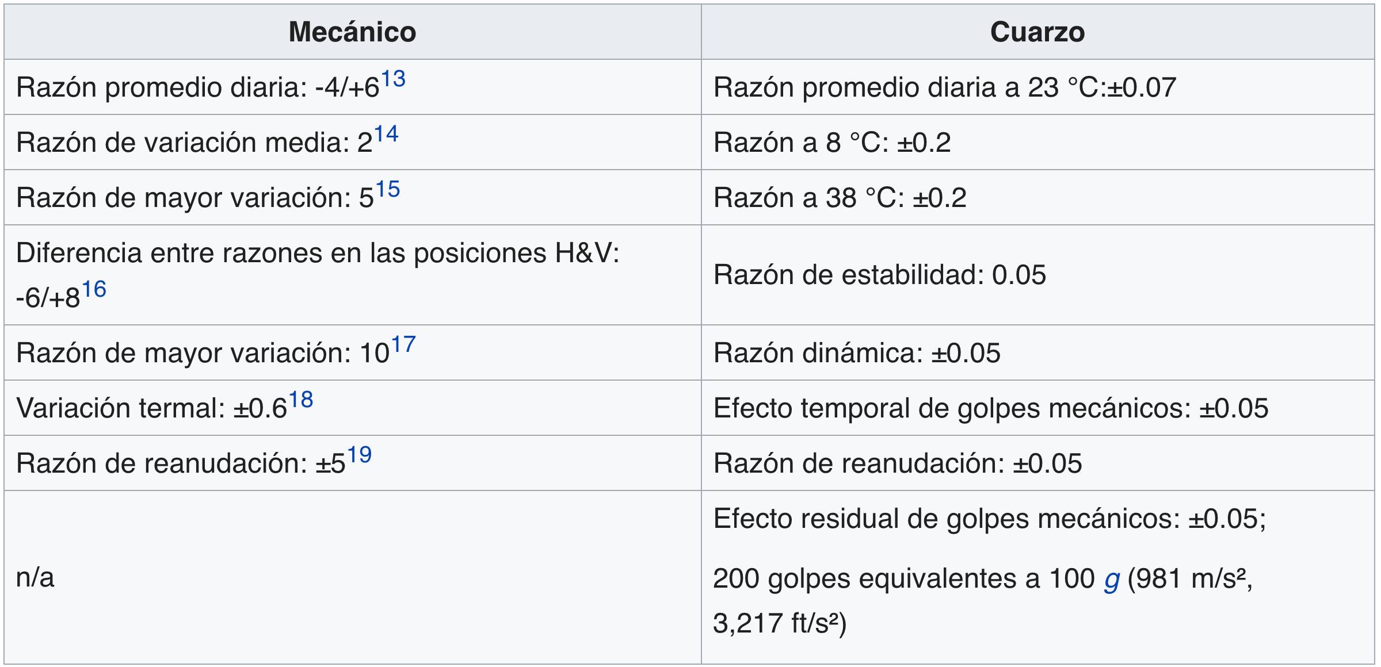1381x667 pixels.
Task: Click the Cuarzo column header
Action: coord(1037,32)
